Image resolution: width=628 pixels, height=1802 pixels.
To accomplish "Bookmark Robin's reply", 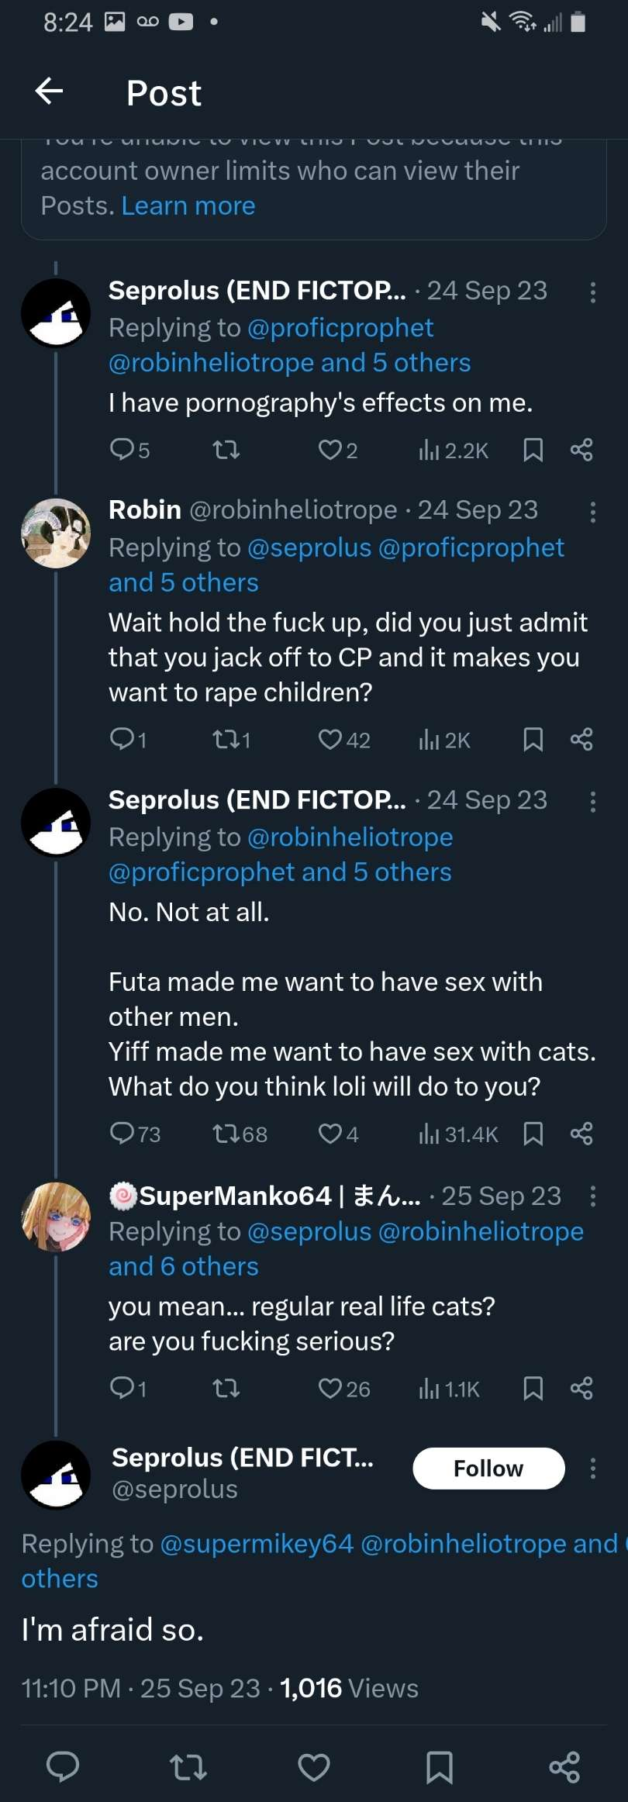I will 533,740.
